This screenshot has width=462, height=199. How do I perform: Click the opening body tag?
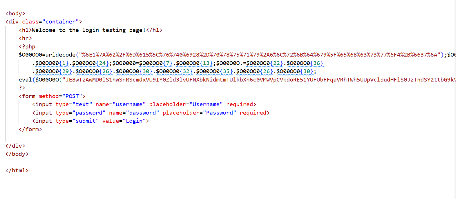[x=15, y=14]
